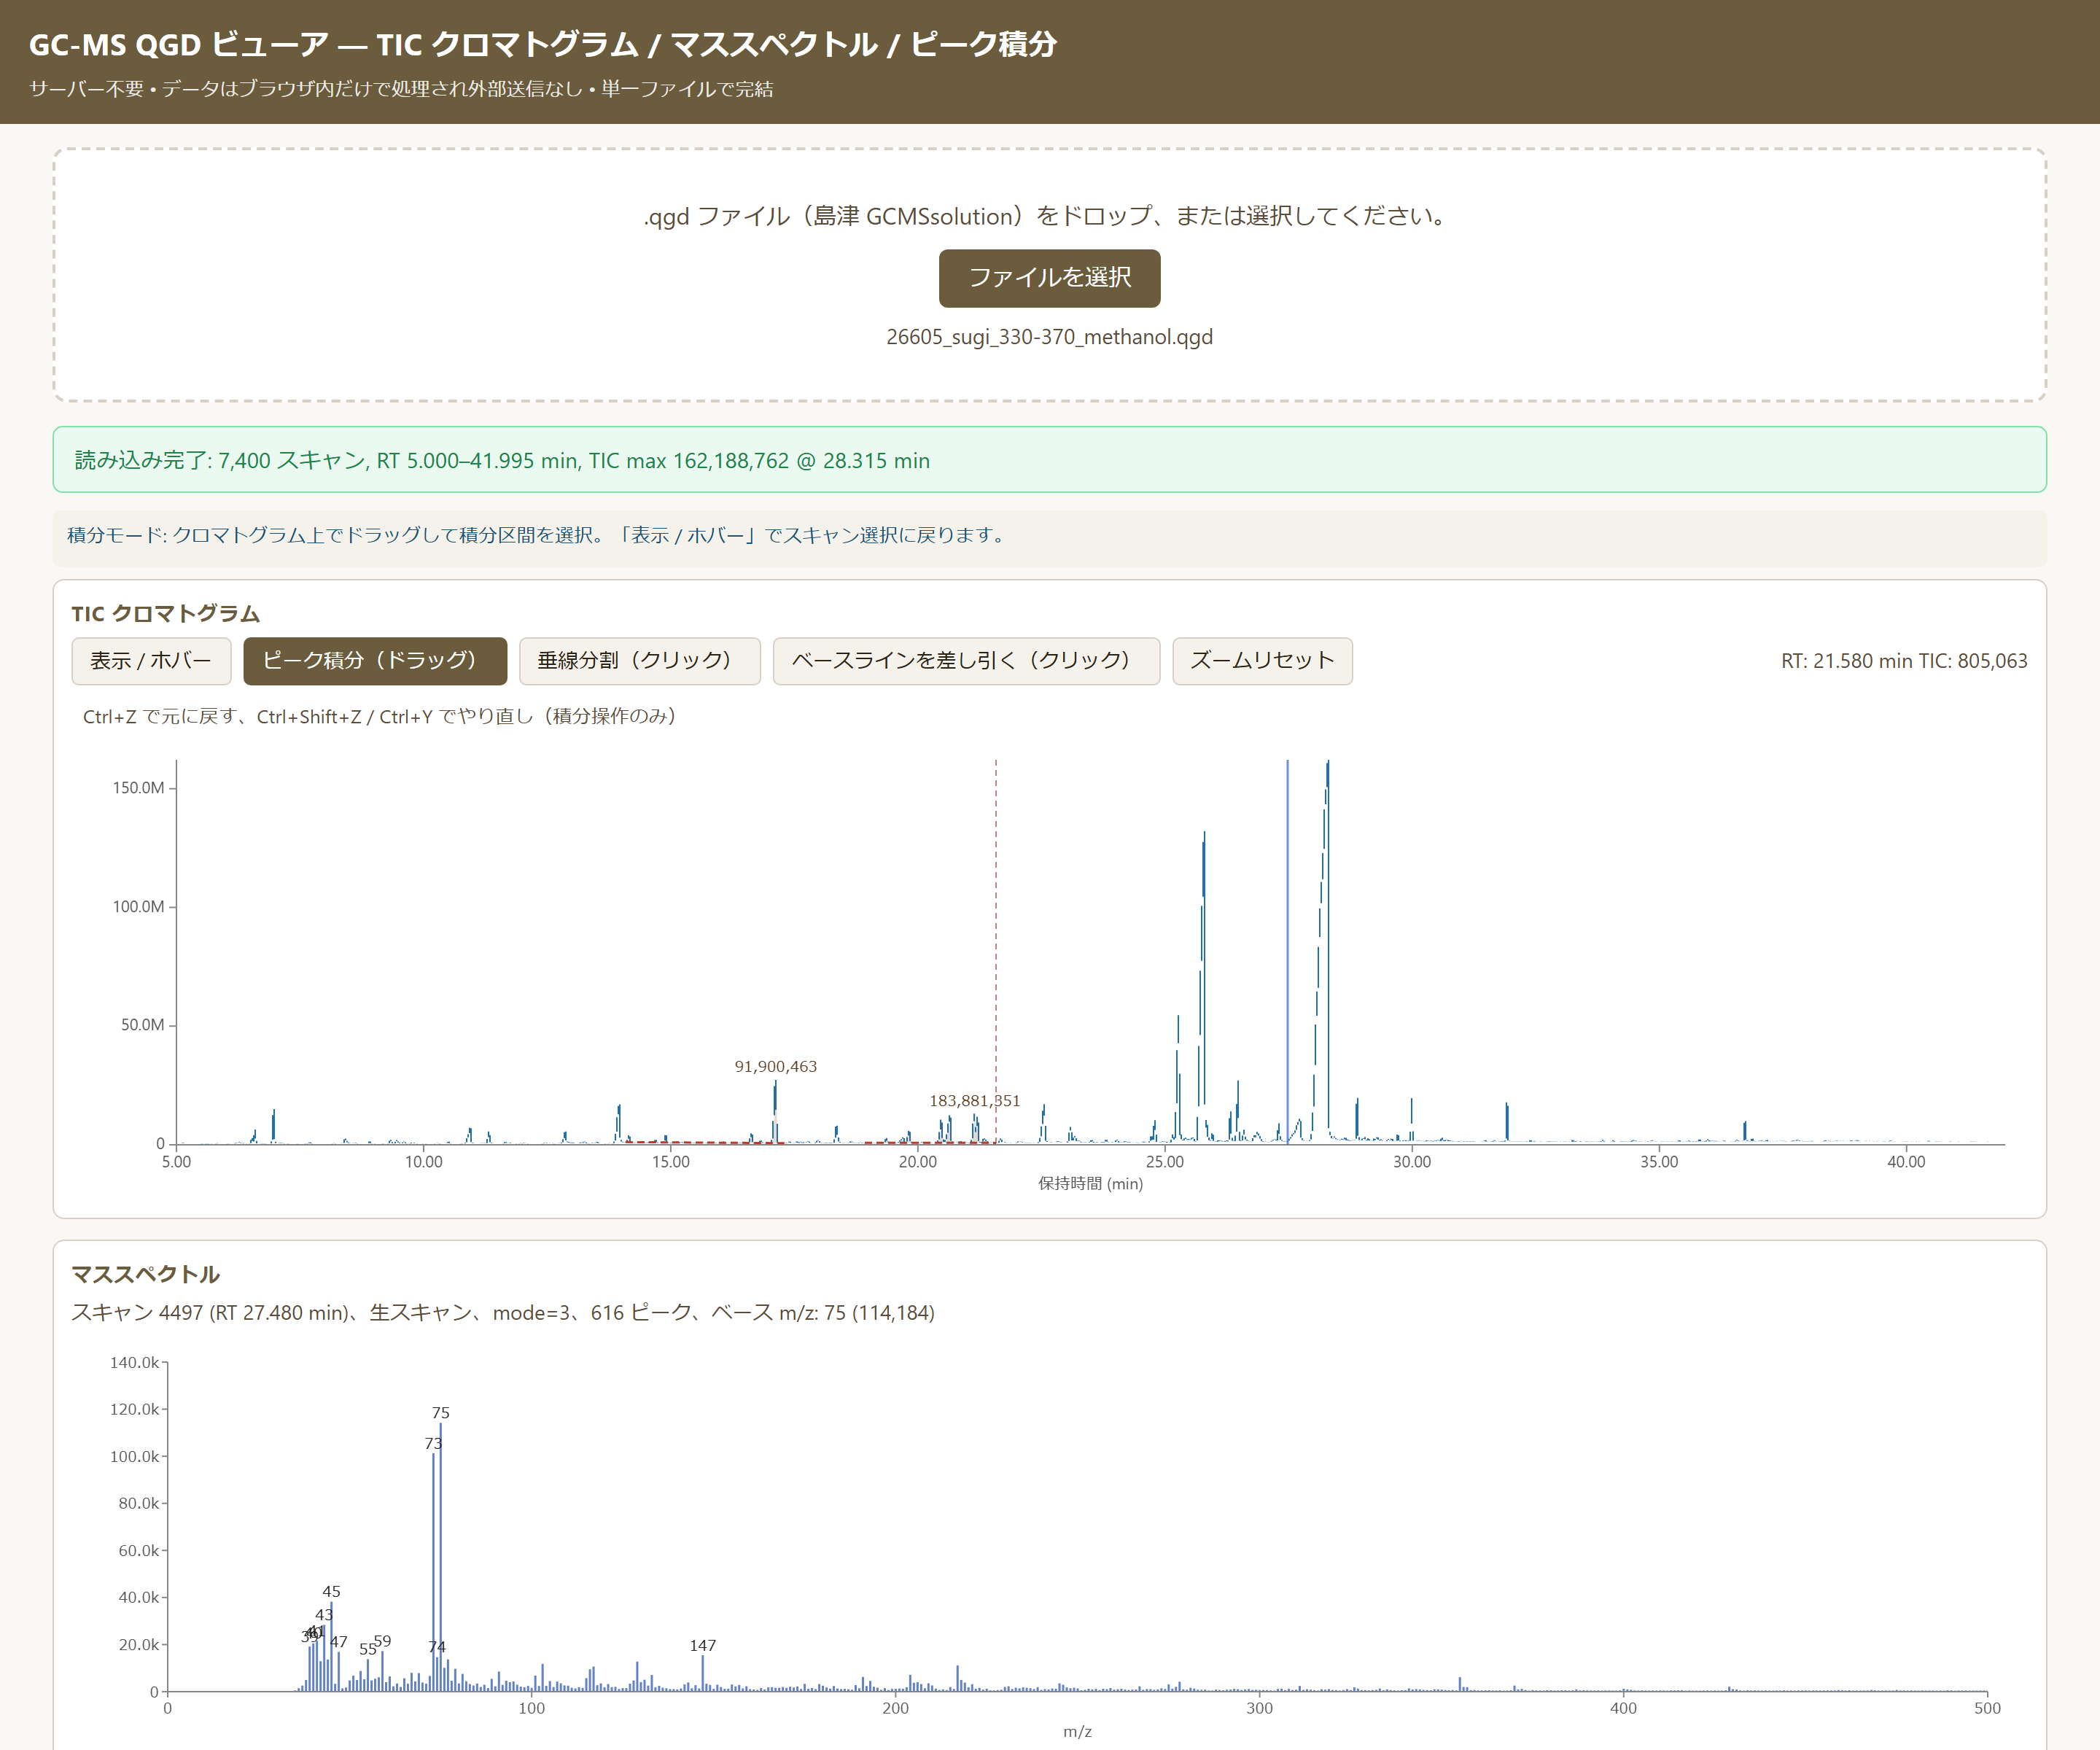The image size is (2100, 1750).
Task: Click the RT: 21.580 min TIC readout
Action: pos(1904,661)
